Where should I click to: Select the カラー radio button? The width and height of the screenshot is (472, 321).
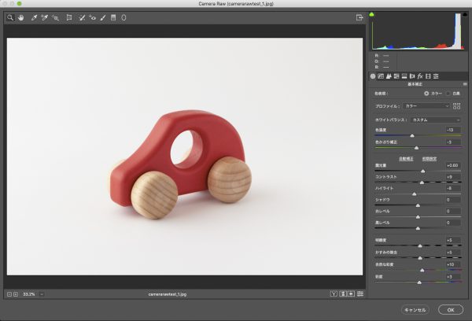427,93
